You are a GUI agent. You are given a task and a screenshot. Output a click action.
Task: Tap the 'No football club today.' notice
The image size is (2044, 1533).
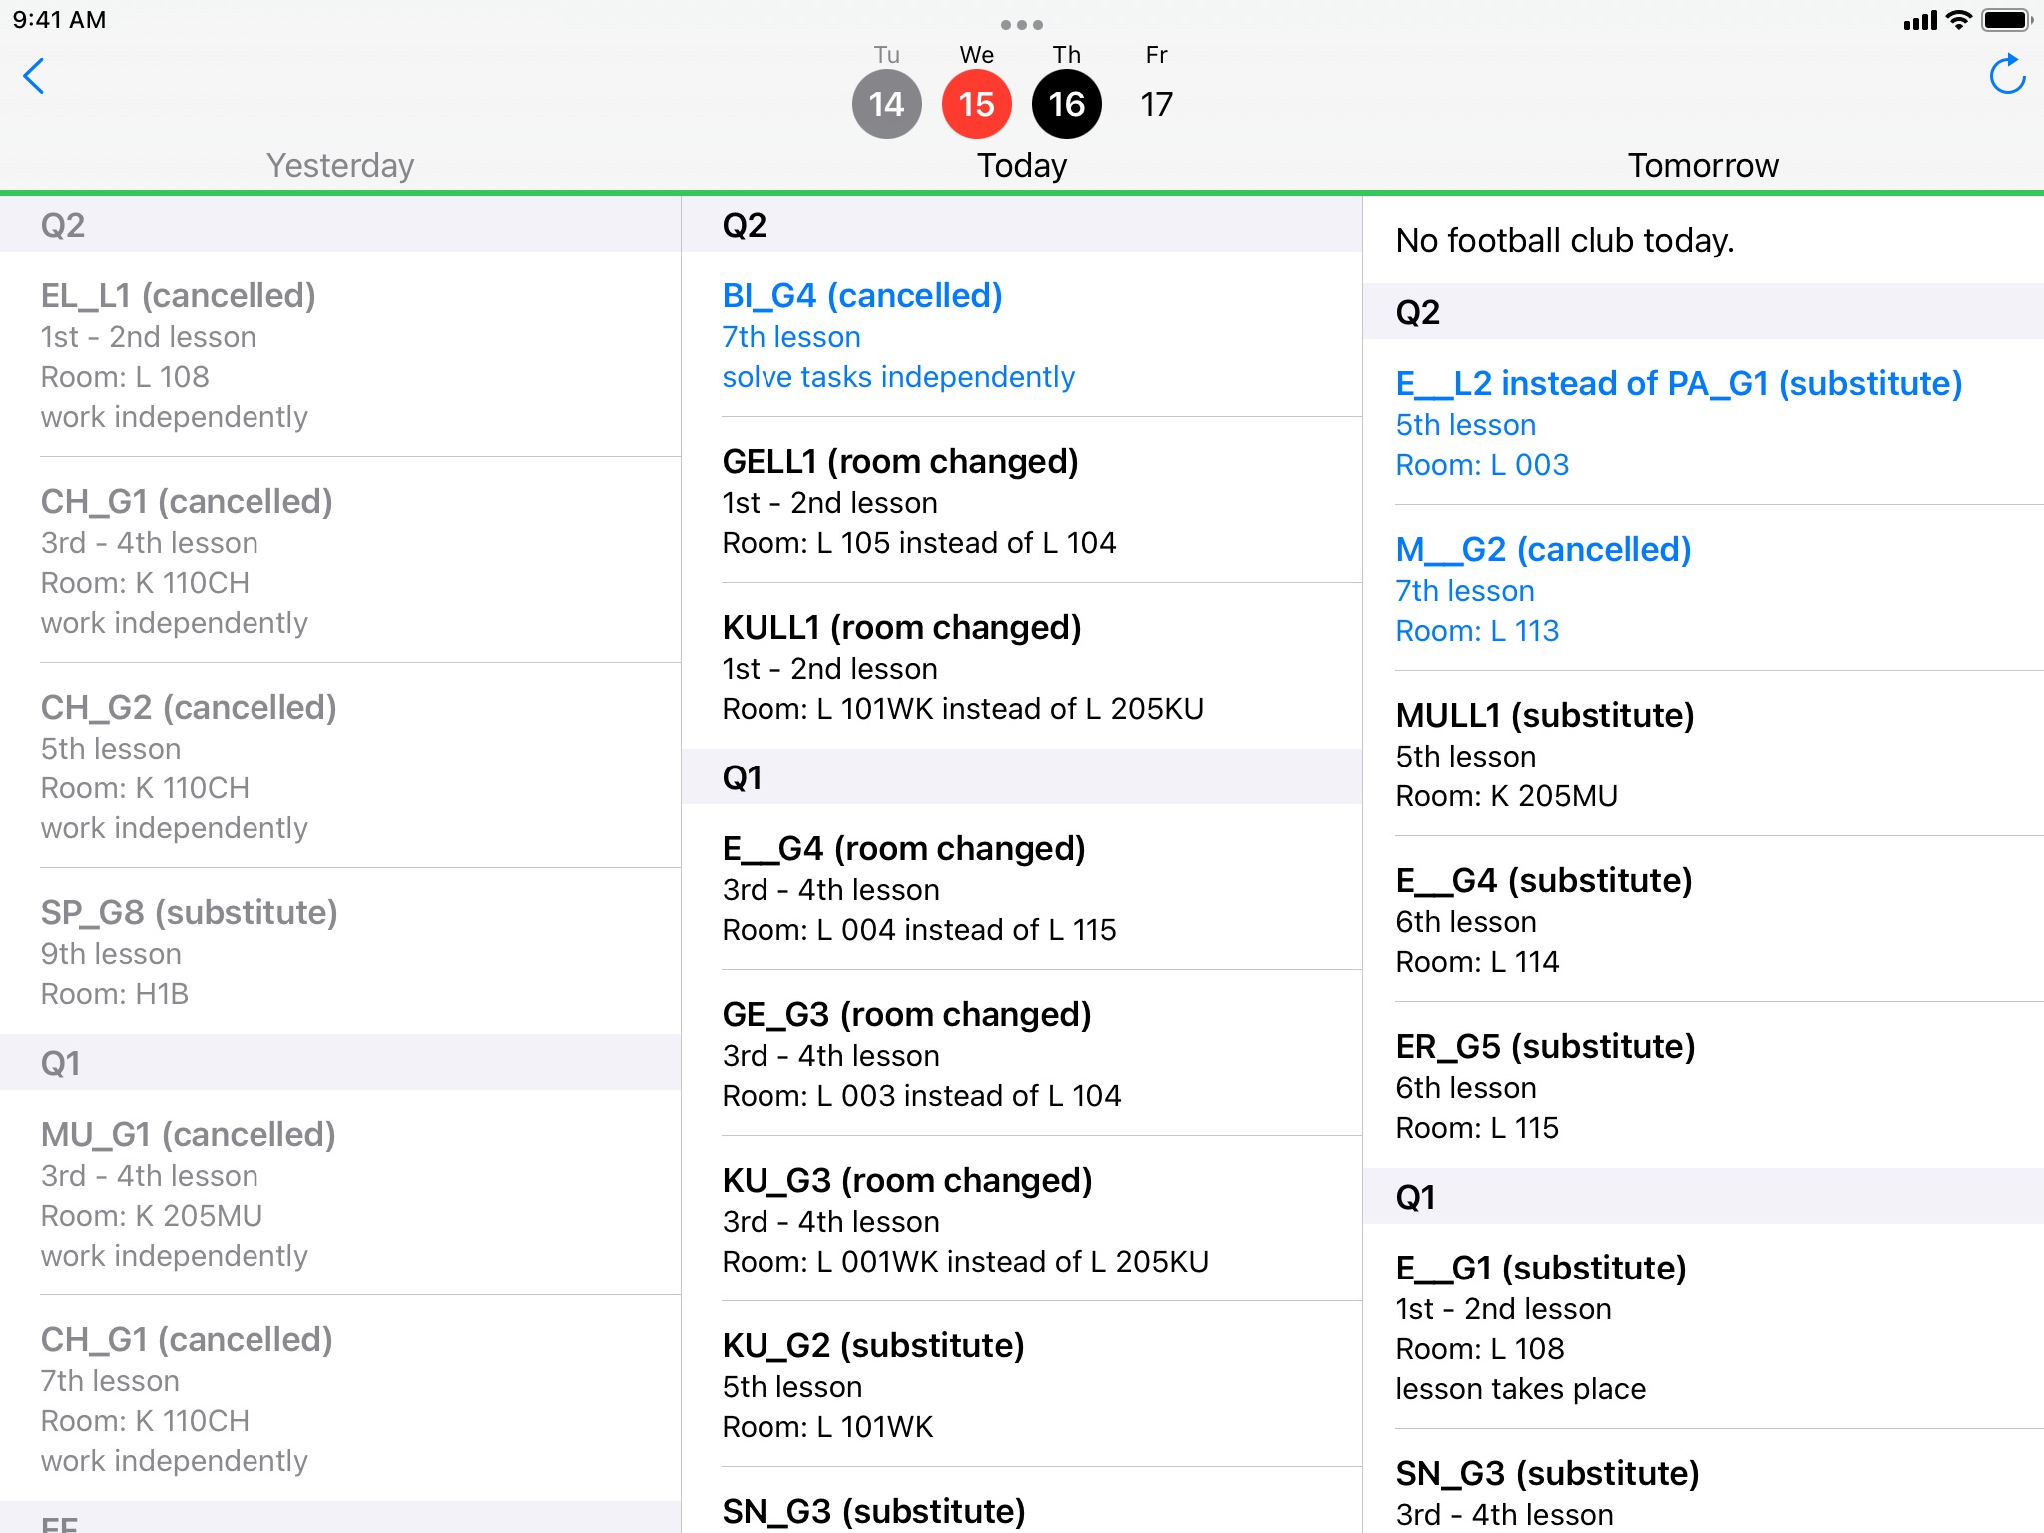click(1564, 240)
